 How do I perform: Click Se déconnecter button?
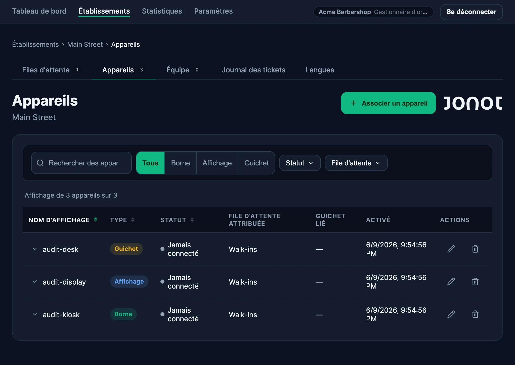(471, 12)
